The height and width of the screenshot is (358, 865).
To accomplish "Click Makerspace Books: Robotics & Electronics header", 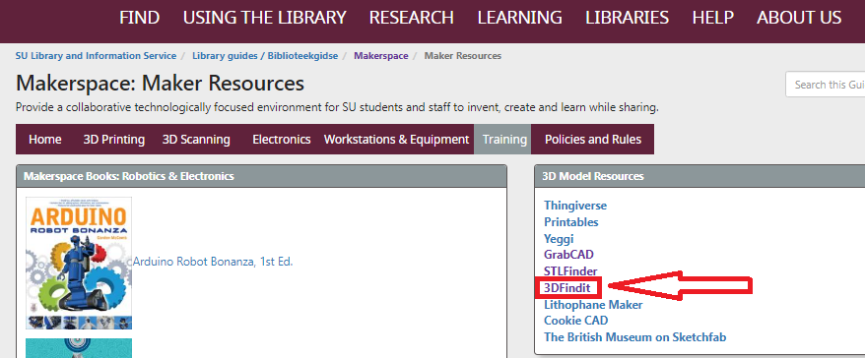I will 261,176.
